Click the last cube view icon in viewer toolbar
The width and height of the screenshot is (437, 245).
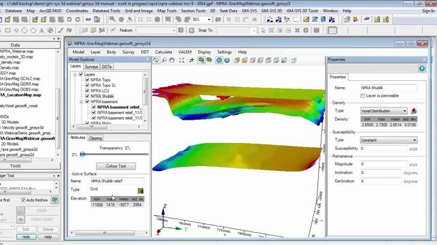tap(294, 61)
